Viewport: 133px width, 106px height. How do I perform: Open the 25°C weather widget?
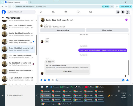pyautogui.click(x=110, y=95)
